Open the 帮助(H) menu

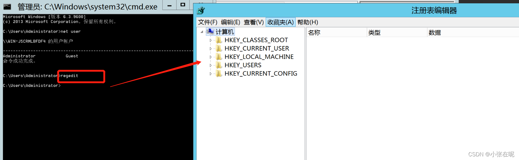tap(308, 22)
